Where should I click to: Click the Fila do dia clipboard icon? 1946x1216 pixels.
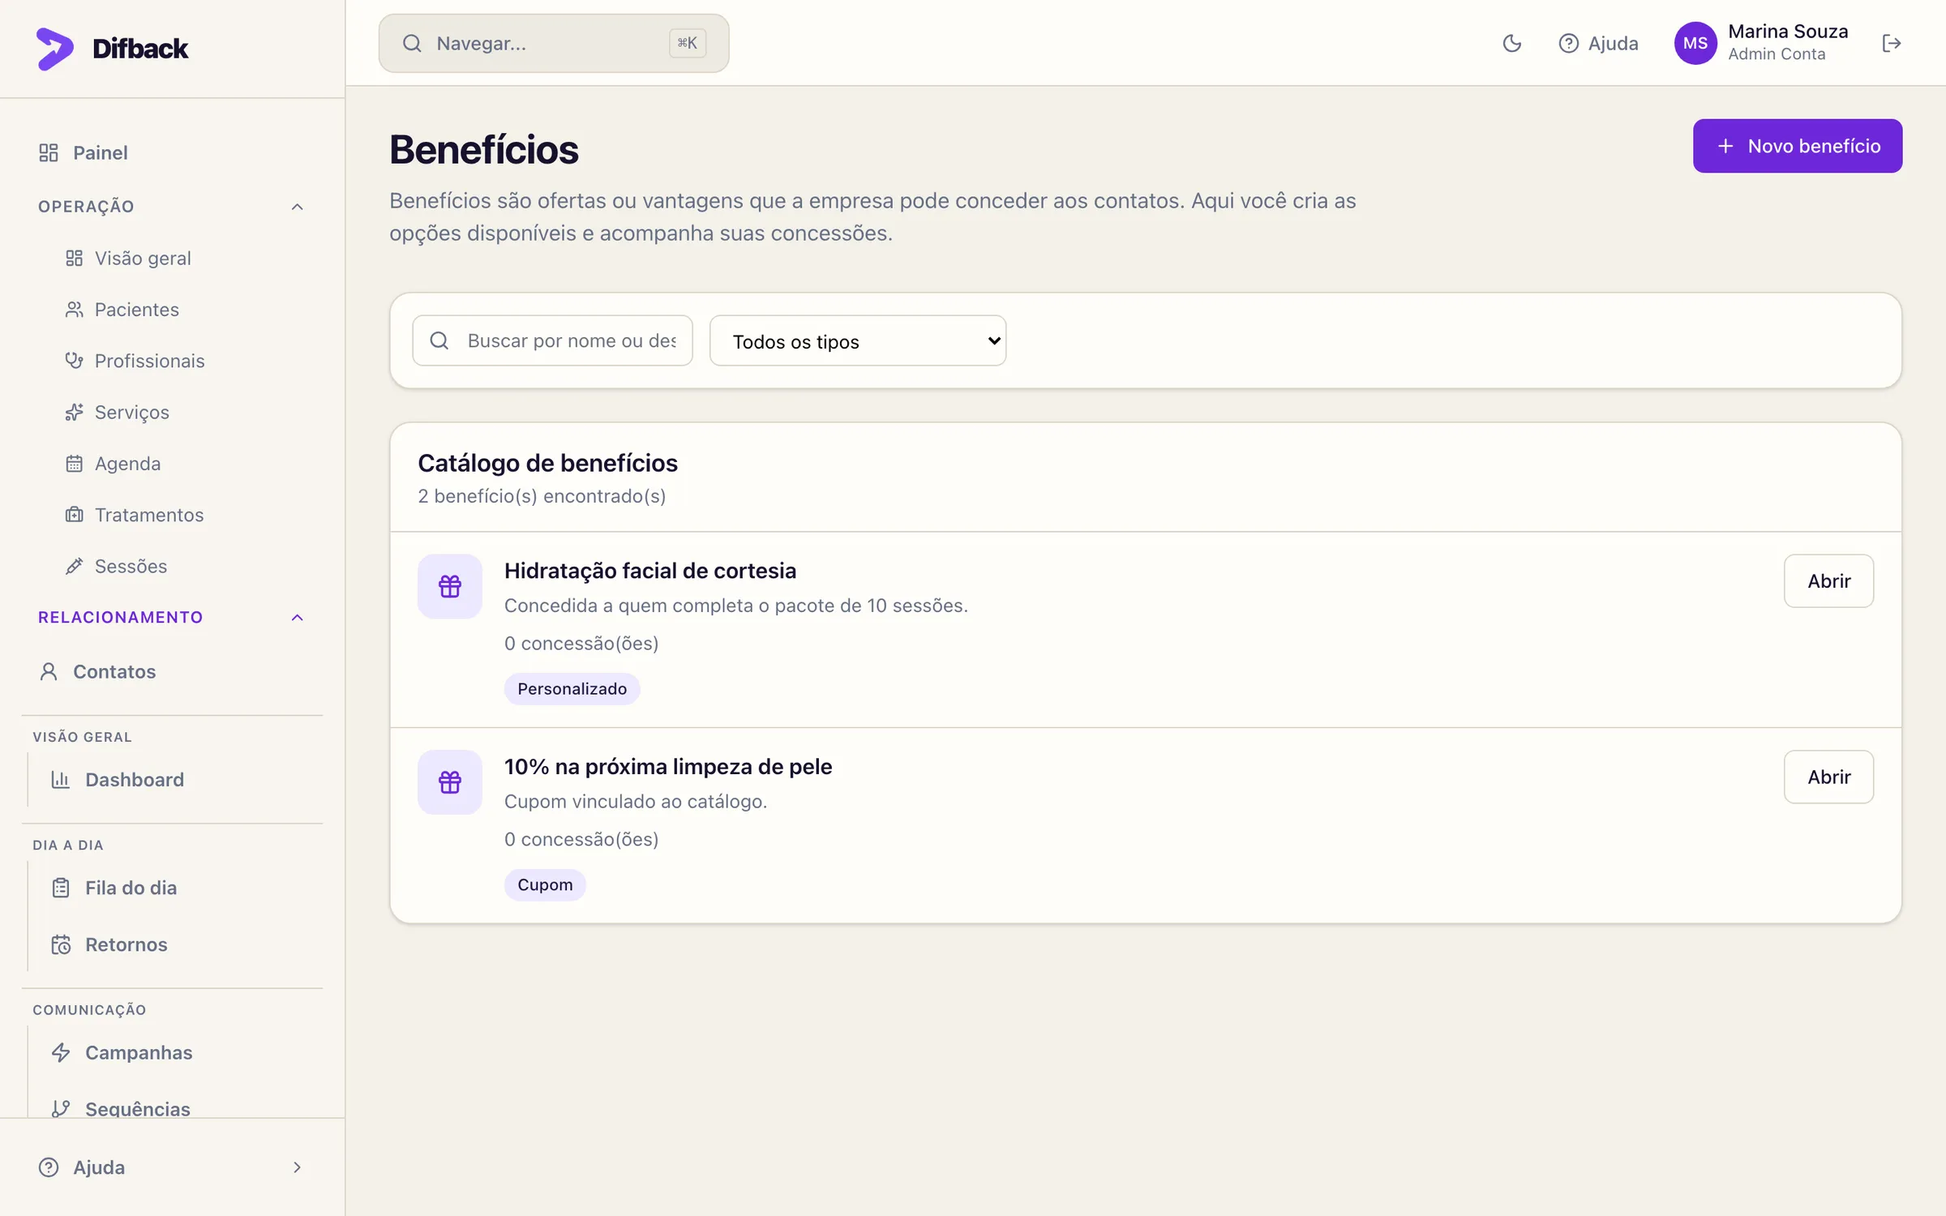(x=61, y=888)
